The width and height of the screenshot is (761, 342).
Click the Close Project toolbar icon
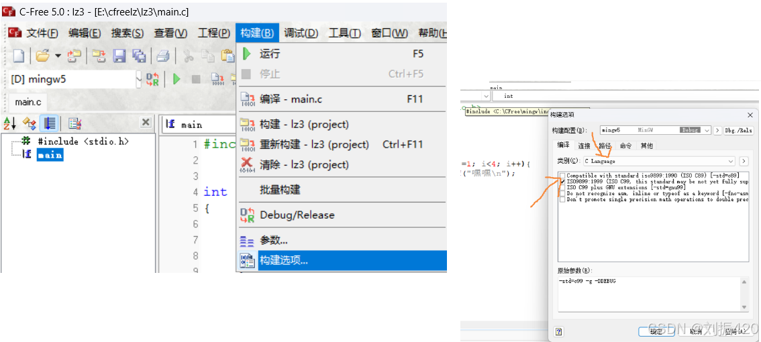point(99,56)
